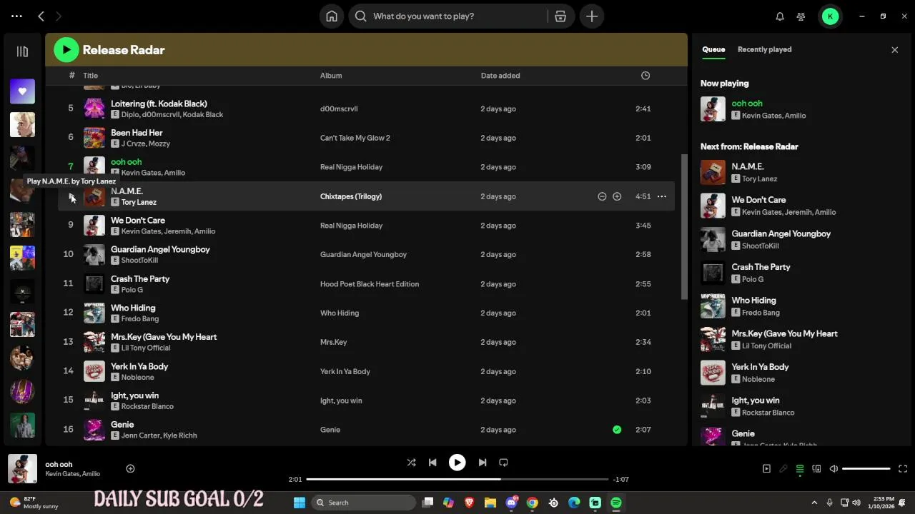The width and height of the screenshot is (915, 514).
Task: Open Connect to a device icon
Action: coord(816,469)
